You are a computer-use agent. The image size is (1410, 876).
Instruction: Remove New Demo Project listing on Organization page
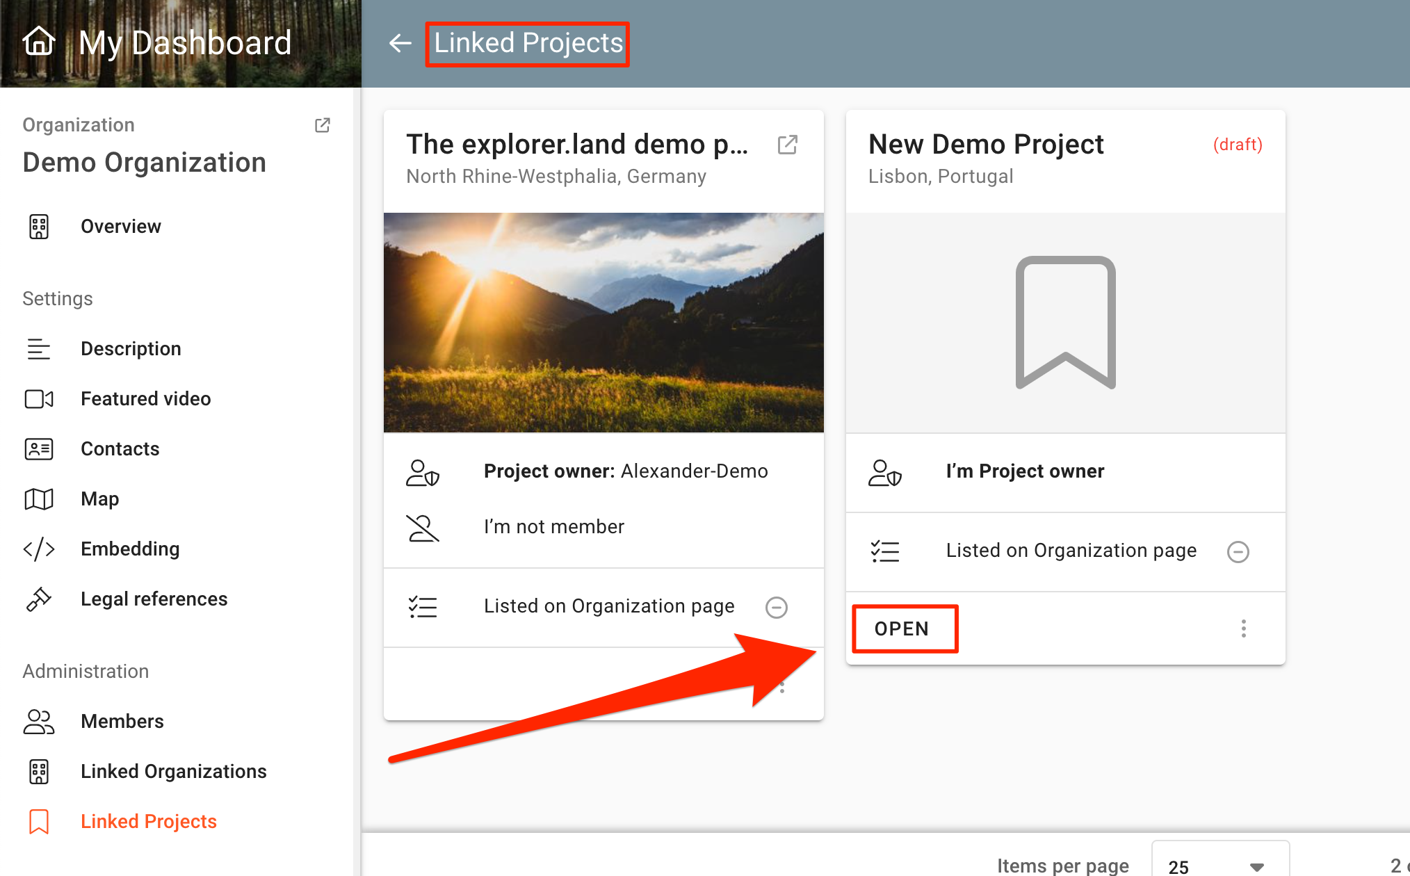(1238, 552)
